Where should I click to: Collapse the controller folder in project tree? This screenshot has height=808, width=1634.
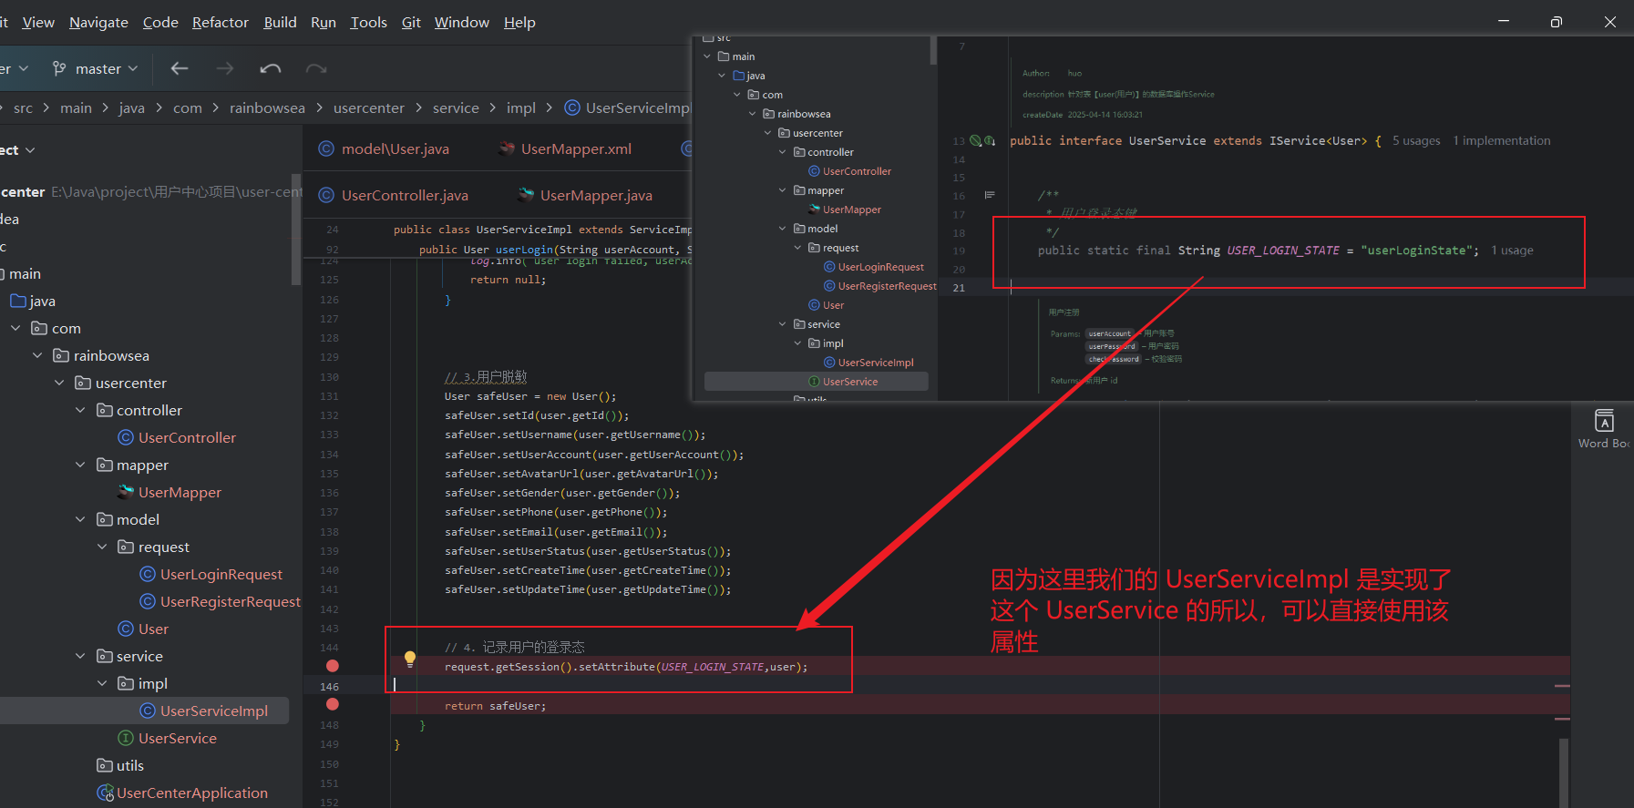pos(80,410)
